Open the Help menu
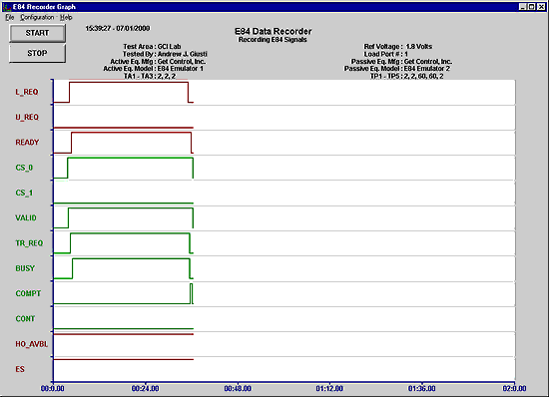Viewport: 549px width, 397px height. click(66, 18)
